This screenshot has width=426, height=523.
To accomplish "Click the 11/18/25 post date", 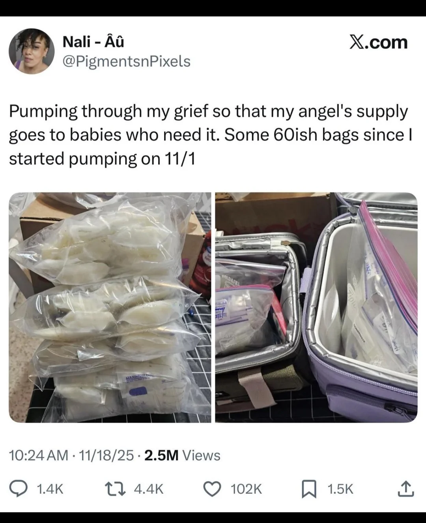I will click(106, 455).
